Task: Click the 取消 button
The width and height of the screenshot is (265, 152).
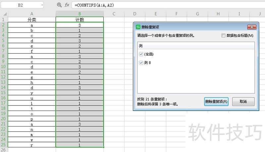Action: [x=243, y=102]
